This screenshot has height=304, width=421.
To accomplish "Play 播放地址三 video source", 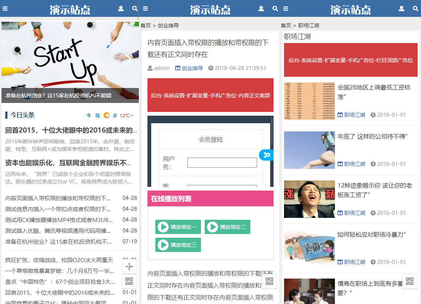I will click(x=178, y=245).
